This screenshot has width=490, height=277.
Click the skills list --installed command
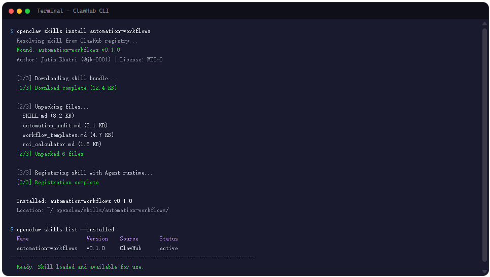(x=65, y=229)
